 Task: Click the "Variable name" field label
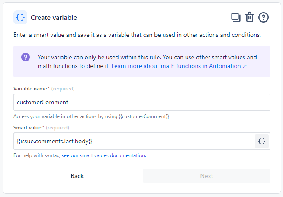tap(30, 89)
